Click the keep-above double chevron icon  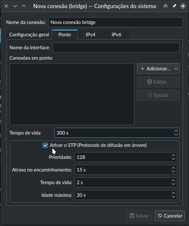point(166,6)
